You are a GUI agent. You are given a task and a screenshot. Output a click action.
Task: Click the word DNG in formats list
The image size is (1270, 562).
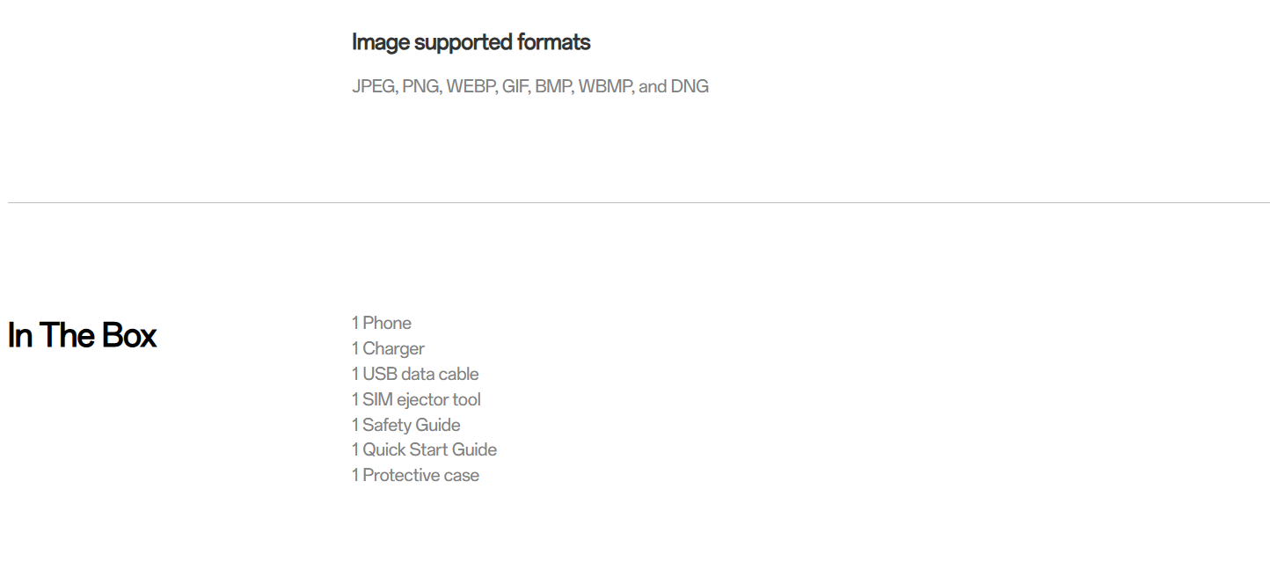690,86
